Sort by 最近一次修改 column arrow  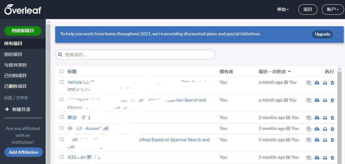coord(289,72)
